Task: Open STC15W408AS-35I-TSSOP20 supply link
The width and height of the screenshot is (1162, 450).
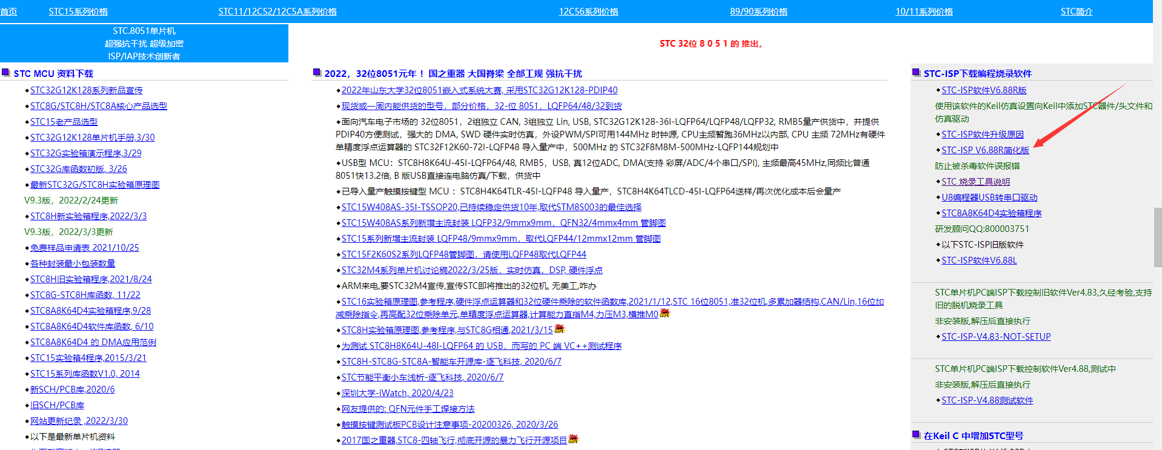Action: pos(491,207)
